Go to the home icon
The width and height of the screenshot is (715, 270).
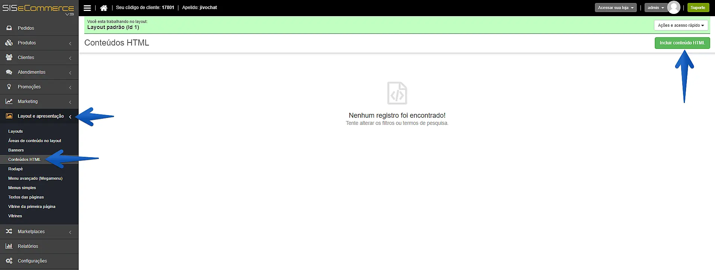(x=104, y=8)
